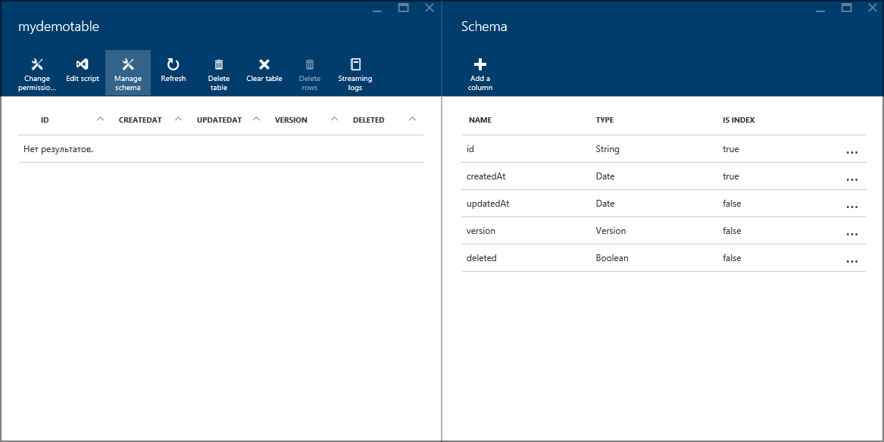
Task: Open the options menu for the id column
Action: point(851,152)
